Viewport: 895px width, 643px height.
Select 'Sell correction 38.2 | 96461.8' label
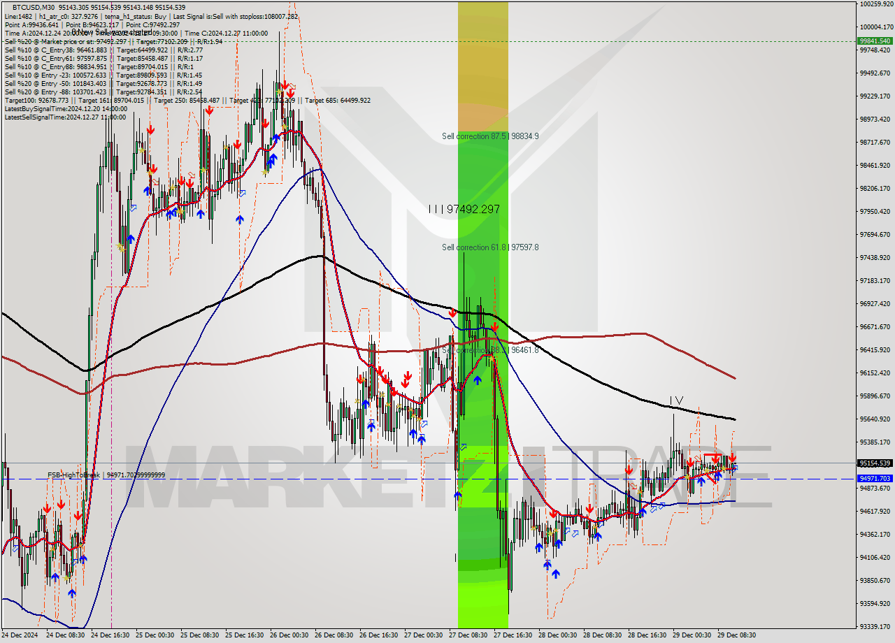490,349
